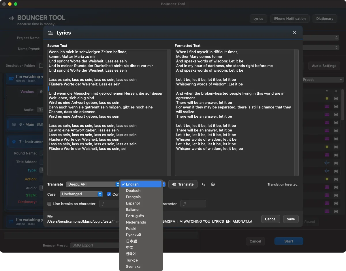Click gear icon beside 7 - Instrumental
The image size is (346, 271).
[14, 142]
